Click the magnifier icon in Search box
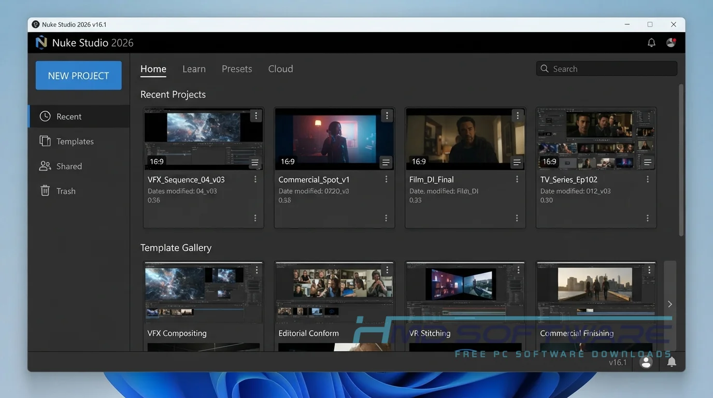 pos(545,68)
